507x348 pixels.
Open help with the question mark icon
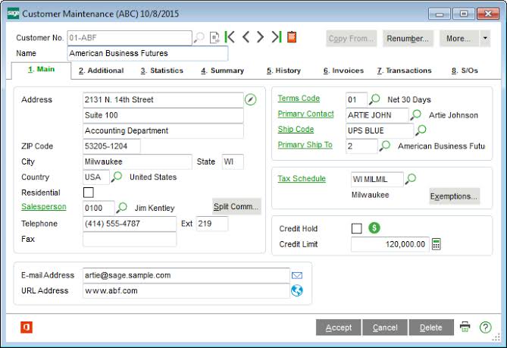(485, 328)
